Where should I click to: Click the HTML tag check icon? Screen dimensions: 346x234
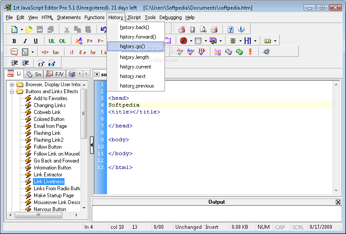180,52
